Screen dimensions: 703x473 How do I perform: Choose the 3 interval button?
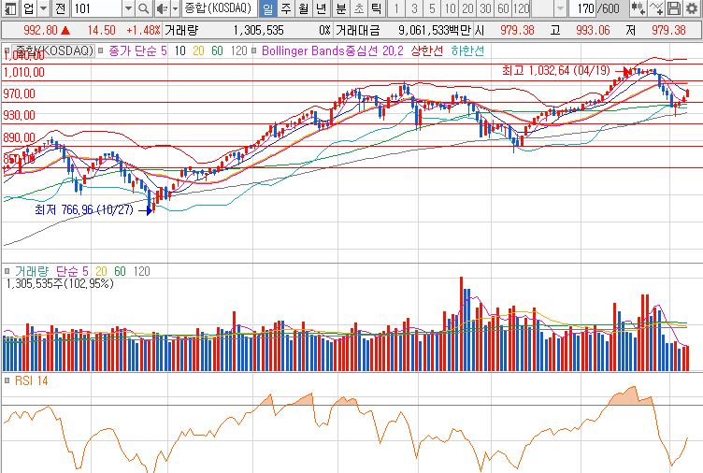[414, 8]
